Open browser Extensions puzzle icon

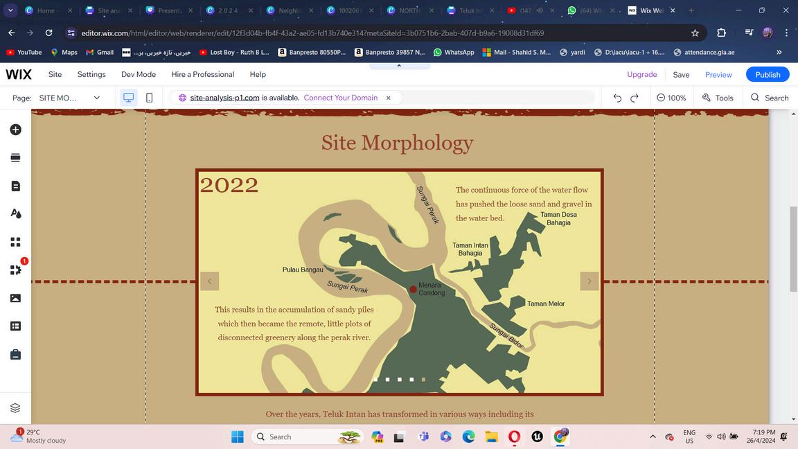tap(721, 33)
